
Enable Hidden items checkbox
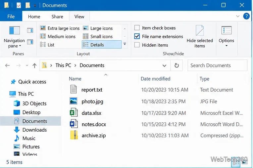(x=137, y=45)
